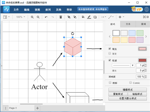Toggle the 填充 fill checkbox
150x112 pixels.
click(110, 49)
